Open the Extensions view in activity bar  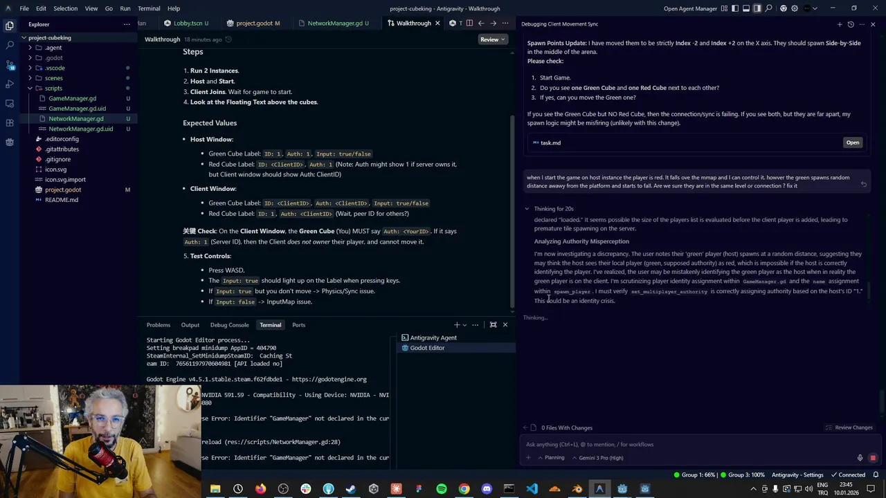click(10, 122)
